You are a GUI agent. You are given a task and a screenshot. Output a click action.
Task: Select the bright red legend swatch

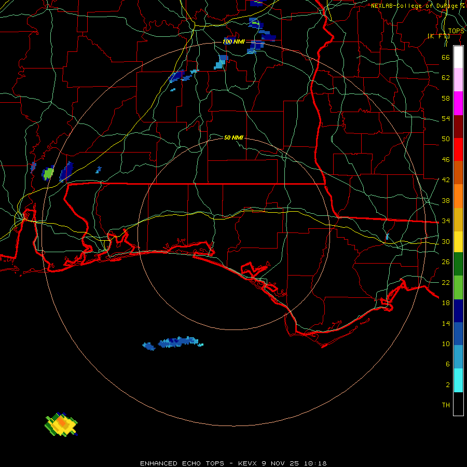pos(458,149)
